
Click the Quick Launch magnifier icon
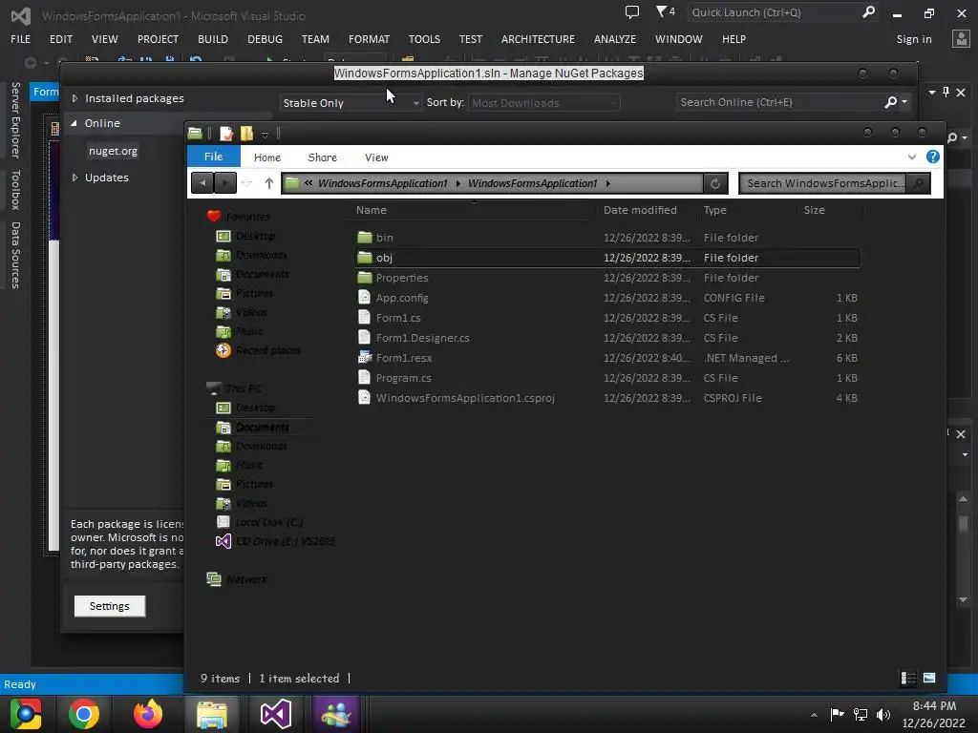tap(868, 11)
